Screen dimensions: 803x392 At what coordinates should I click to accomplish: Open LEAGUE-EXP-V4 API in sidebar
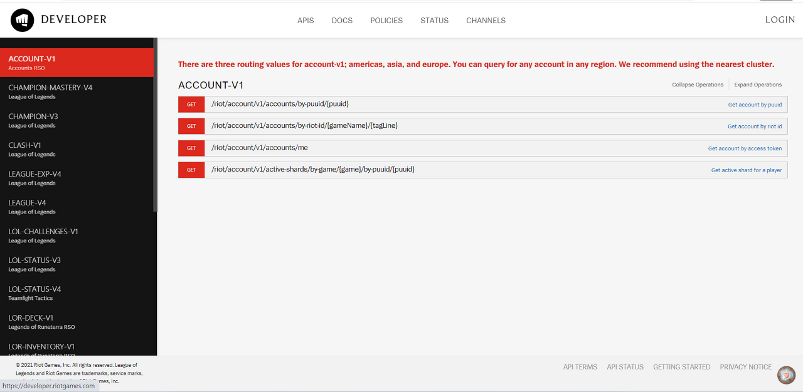coord(77,178)
